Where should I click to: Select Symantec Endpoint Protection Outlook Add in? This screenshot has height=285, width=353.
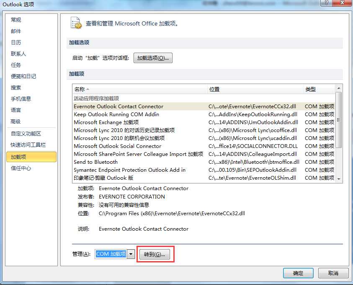(x=204, y=170)
